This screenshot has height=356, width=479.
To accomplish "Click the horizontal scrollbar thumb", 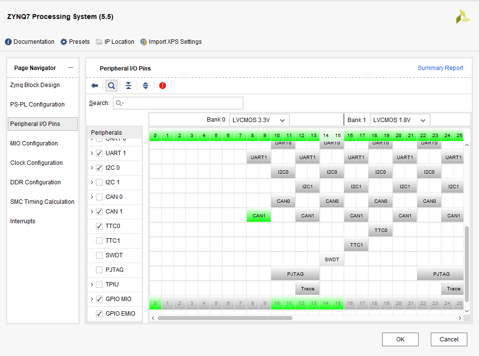I will 225,318.
